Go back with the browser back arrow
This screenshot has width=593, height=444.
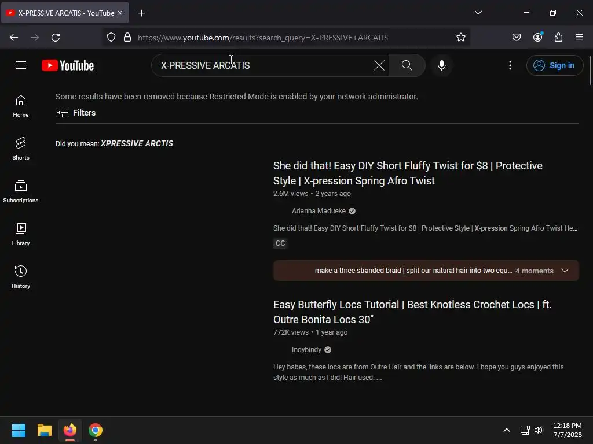pos(14,38)
